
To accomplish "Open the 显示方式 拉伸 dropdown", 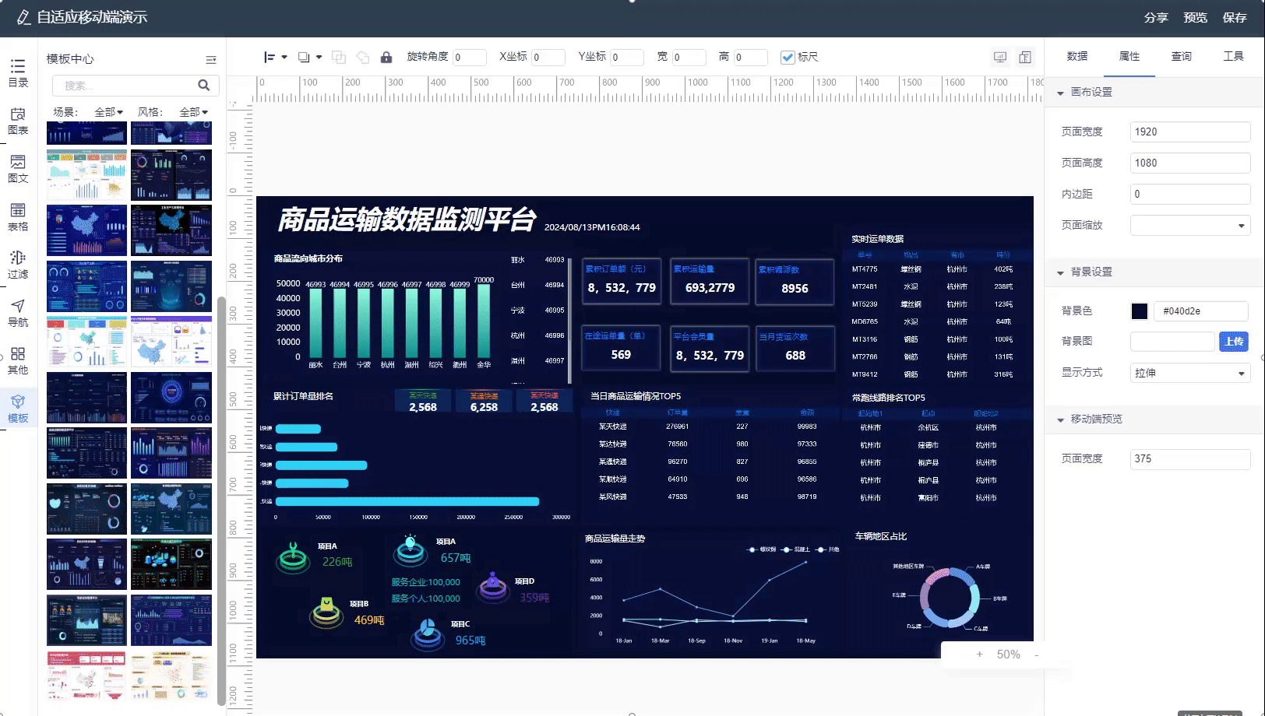I will coord(1190,373).
